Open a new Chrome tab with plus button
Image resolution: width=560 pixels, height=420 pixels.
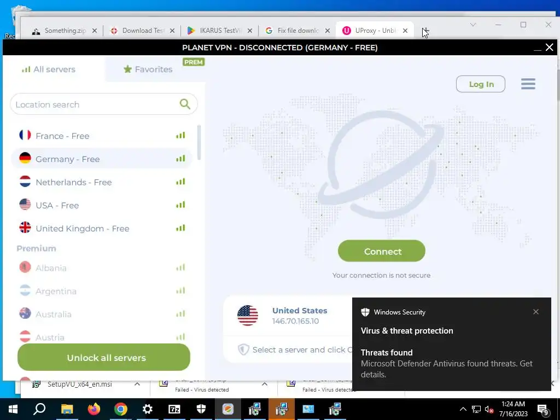click(x=425, y=31)
